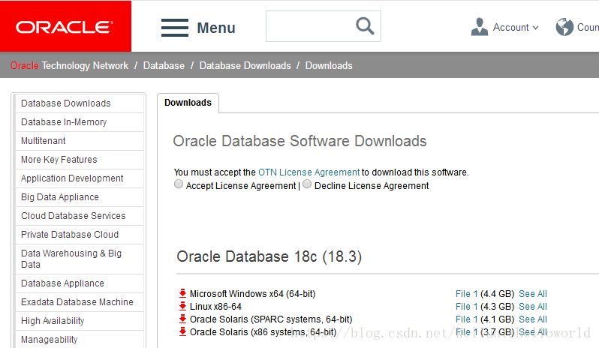The image size is (599, 348).
Task: Select Accept License Agreement radio button
Action: tap(179, 184)
